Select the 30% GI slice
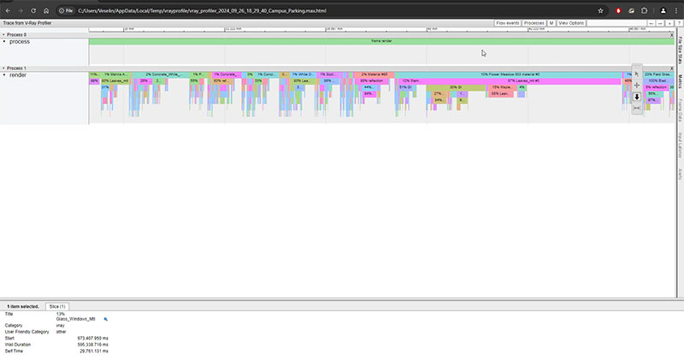The width and height of the screenshot is (684, 360). point(456,88)
